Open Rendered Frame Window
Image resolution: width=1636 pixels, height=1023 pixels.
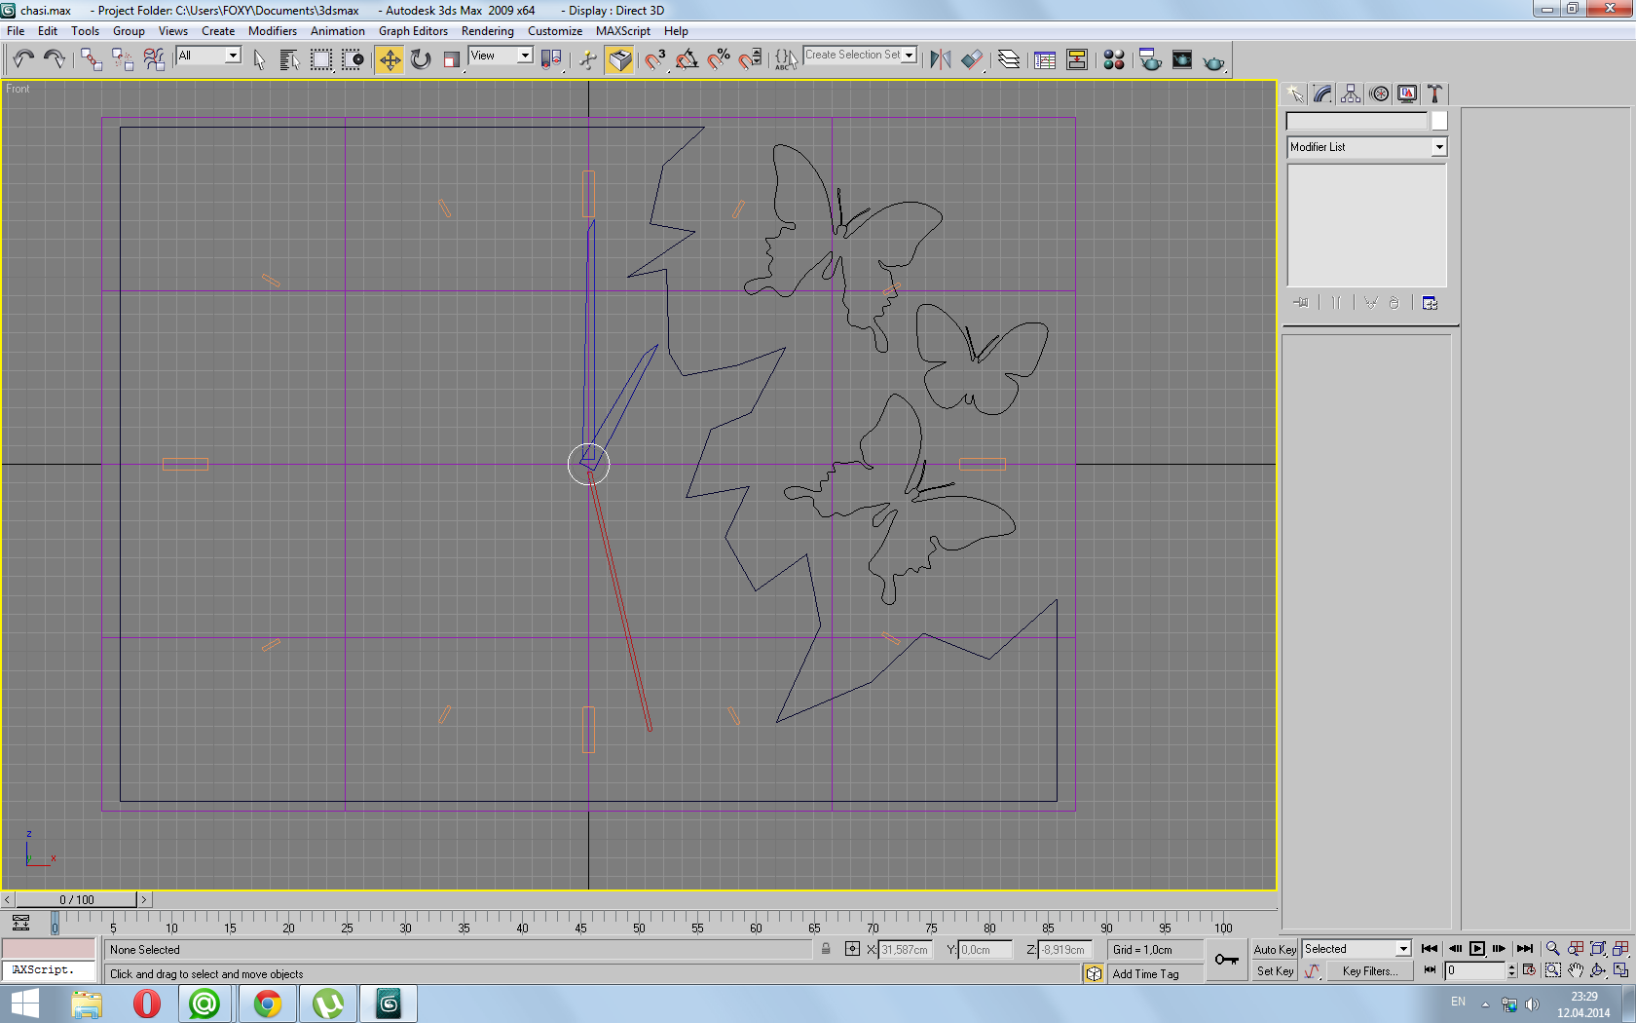pyautogui.click(x=1182, y=60)
